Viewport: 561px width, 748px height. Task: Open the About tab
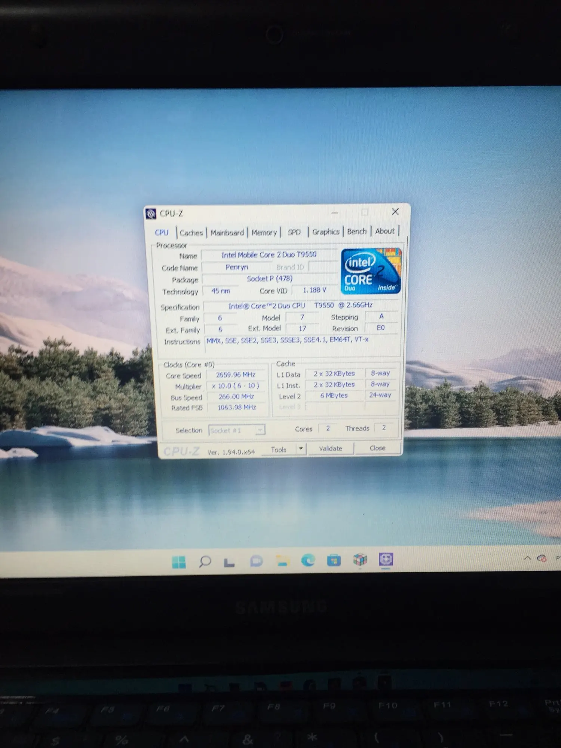point(385,231)
